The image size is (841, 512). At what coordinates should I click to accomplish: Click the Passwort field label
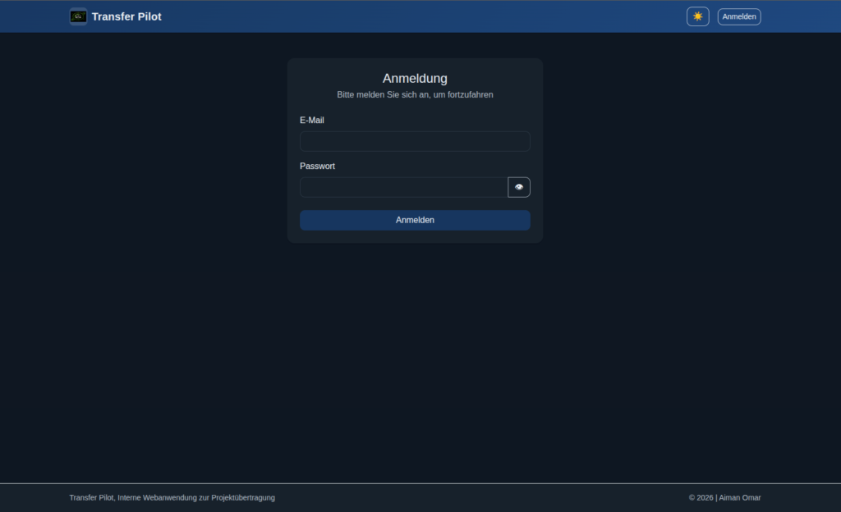317,166
